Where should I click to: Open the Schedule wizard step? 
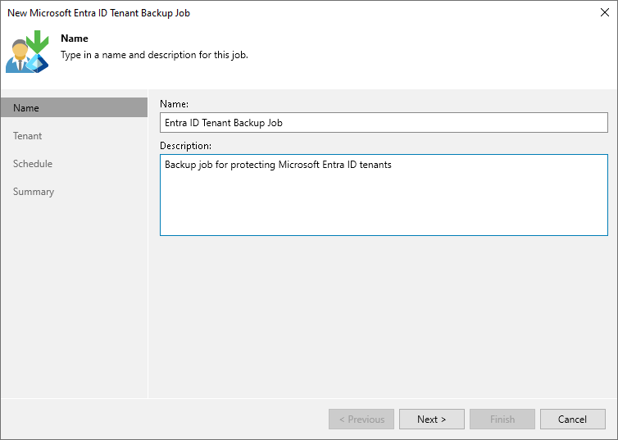(33, 164)
